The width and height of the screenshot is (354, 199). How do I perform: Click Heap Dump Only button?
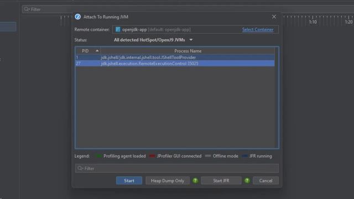(167, 181)
